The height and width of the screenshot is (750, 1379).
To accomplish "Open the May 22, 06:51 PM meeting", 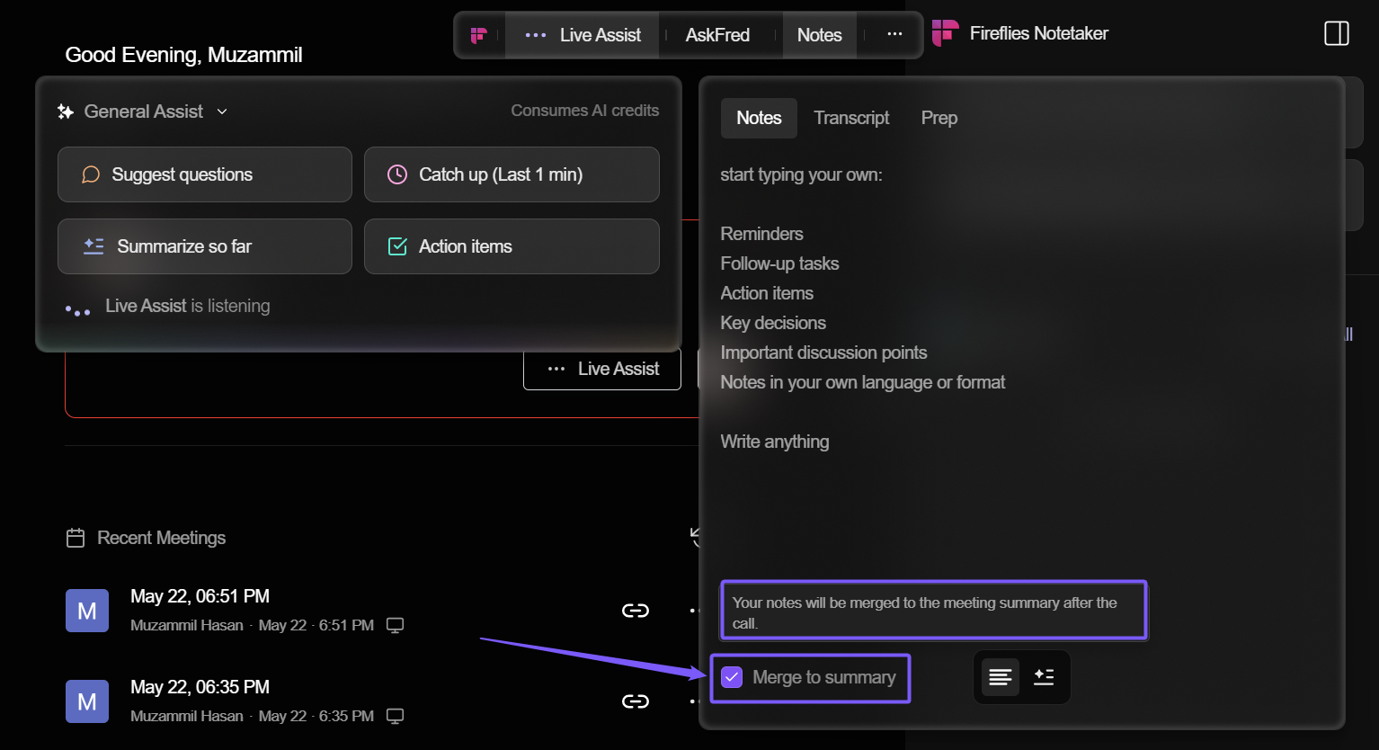I will tap(200, 596).
